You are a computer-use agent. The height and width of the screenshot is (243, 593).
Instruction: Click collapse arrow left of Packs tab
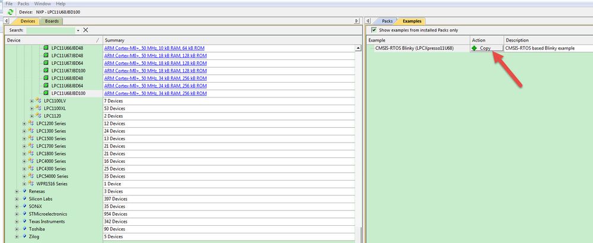point(367,21)
